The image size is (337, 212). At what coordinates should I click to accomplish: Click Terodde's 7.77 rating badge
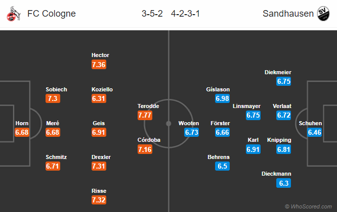tap(145, 116)
